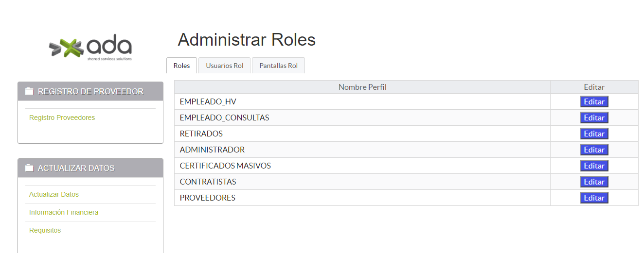Image resolution: width=643 pixels, height=253 pixels.
Task: Edit the EMPLEADO_HV role
Action: click(594, 102)
